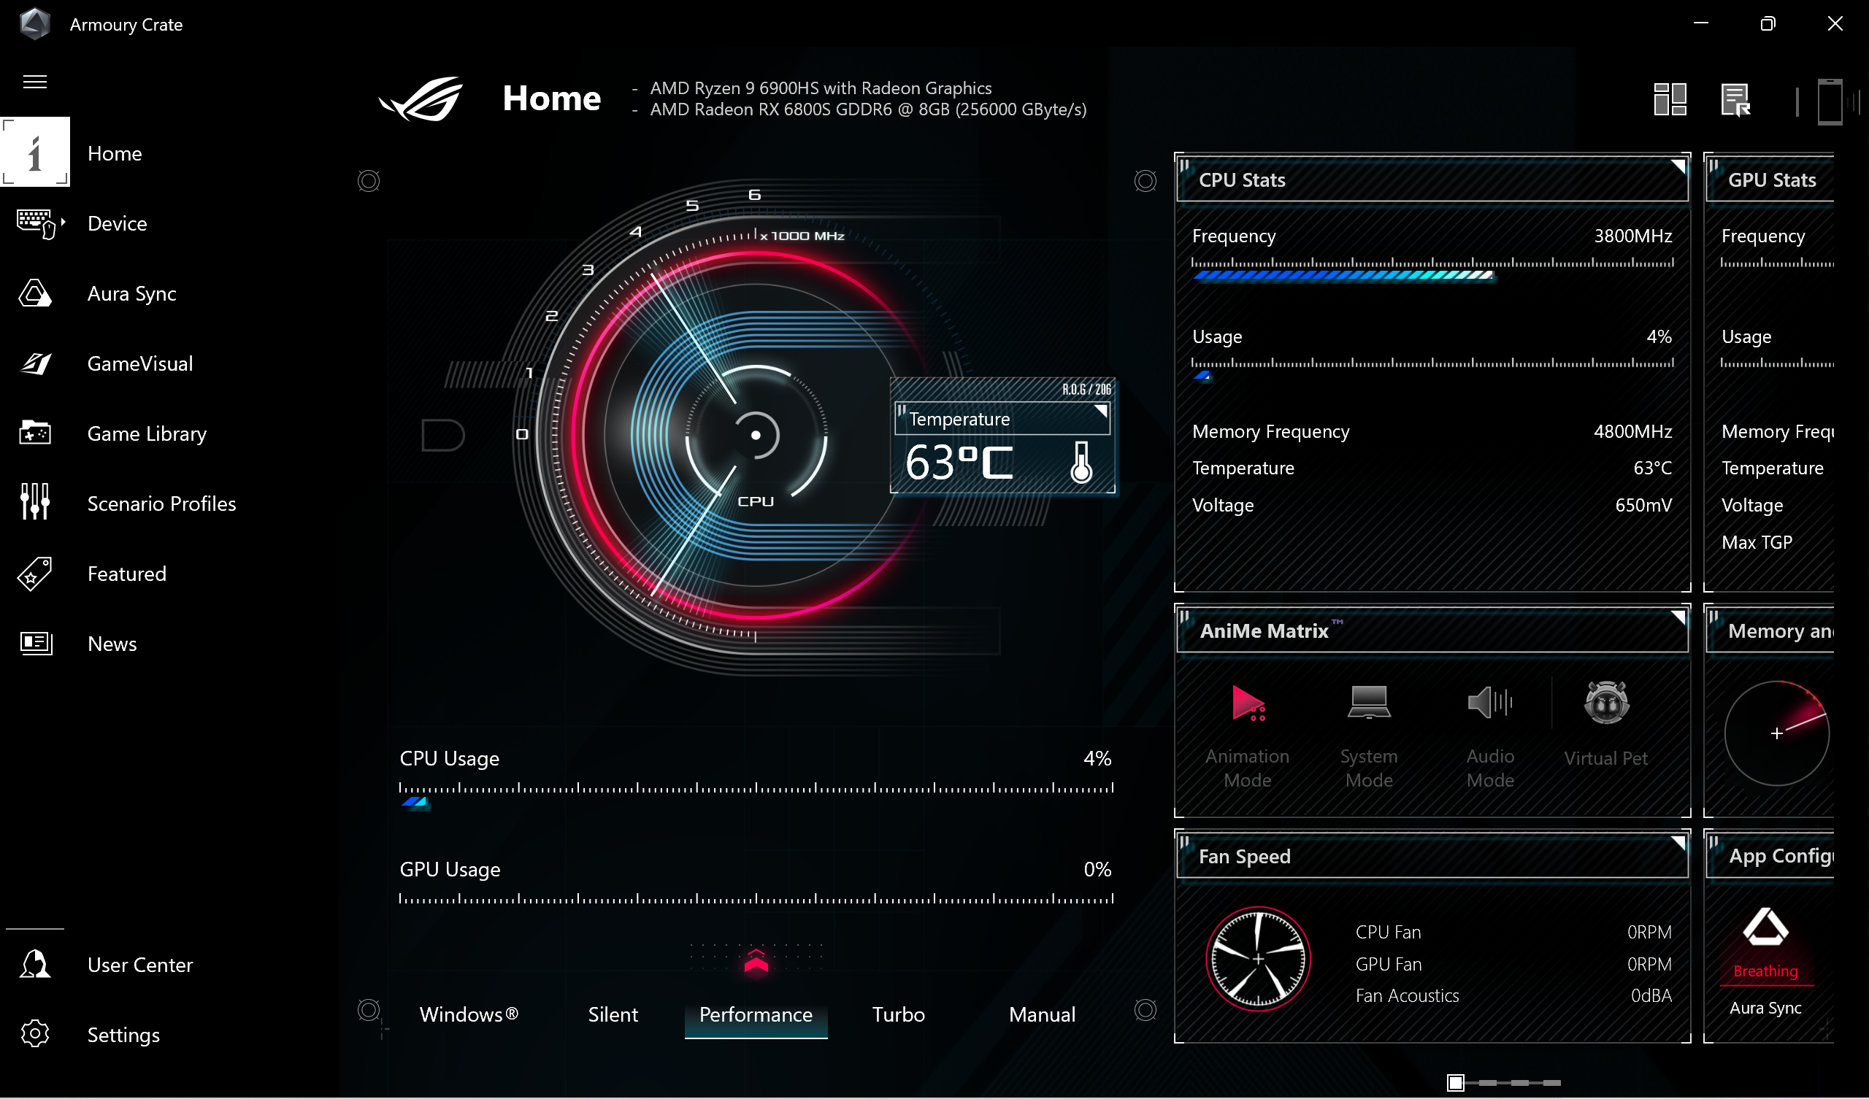This screenshot has width=1869, height=1099.
Task: Click the dashboard layout icon at top right
Action: 1670,99
